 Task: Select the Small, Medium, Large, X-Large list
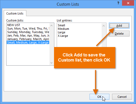(28, 42)
